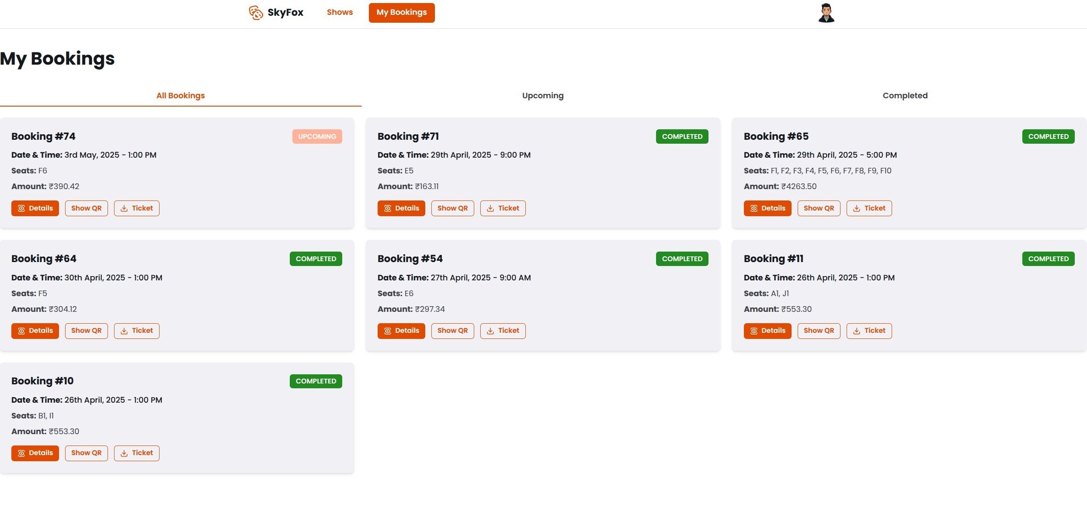Download Ticket for Booking #71
This screenshot has width=1087, height=518.
(503, 208)
